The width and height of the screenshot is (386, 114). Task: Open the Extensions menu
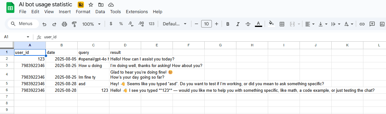[137, 12]
